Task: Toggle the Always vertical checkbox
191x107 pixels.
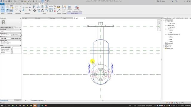Action: point(12,49)
